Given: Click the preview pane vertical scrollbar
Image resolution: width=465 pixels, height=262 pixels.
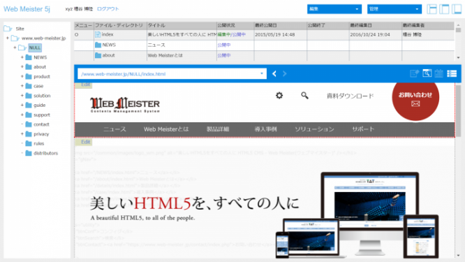Looking at the screenshot, I should (x=459, y=110).
